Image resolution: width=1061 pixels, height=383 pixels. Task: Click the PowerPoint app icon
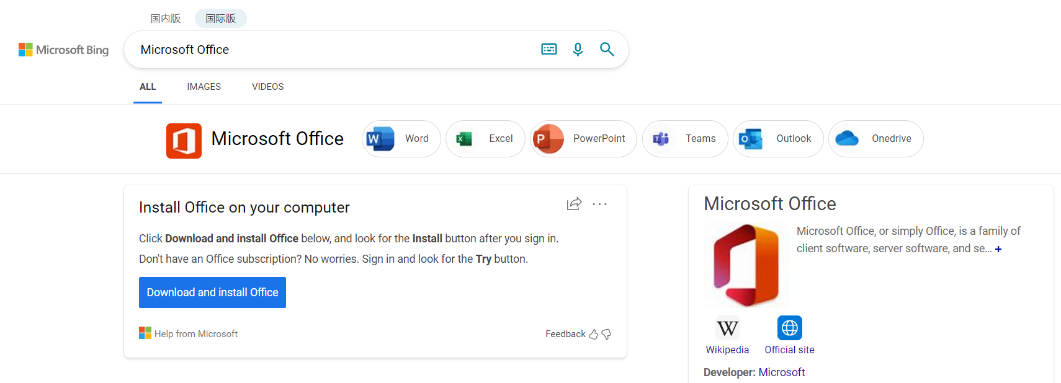coord(548,139)
